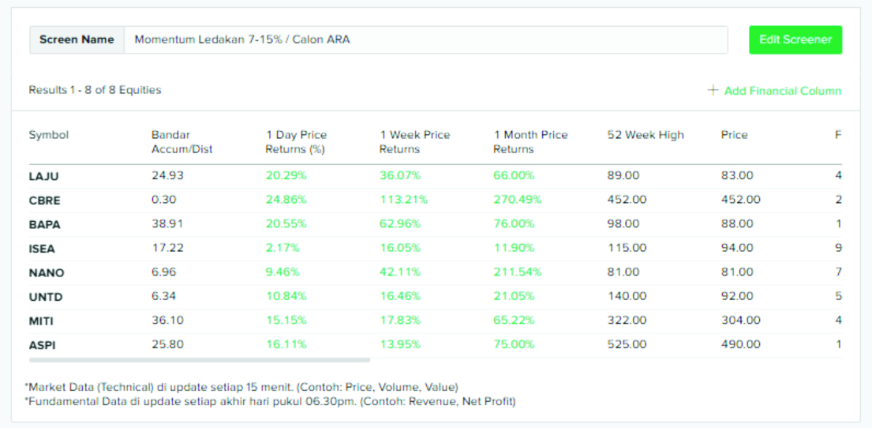
Task: Click the Price column header
Action: pyautogui.click(x=734, y=135)
